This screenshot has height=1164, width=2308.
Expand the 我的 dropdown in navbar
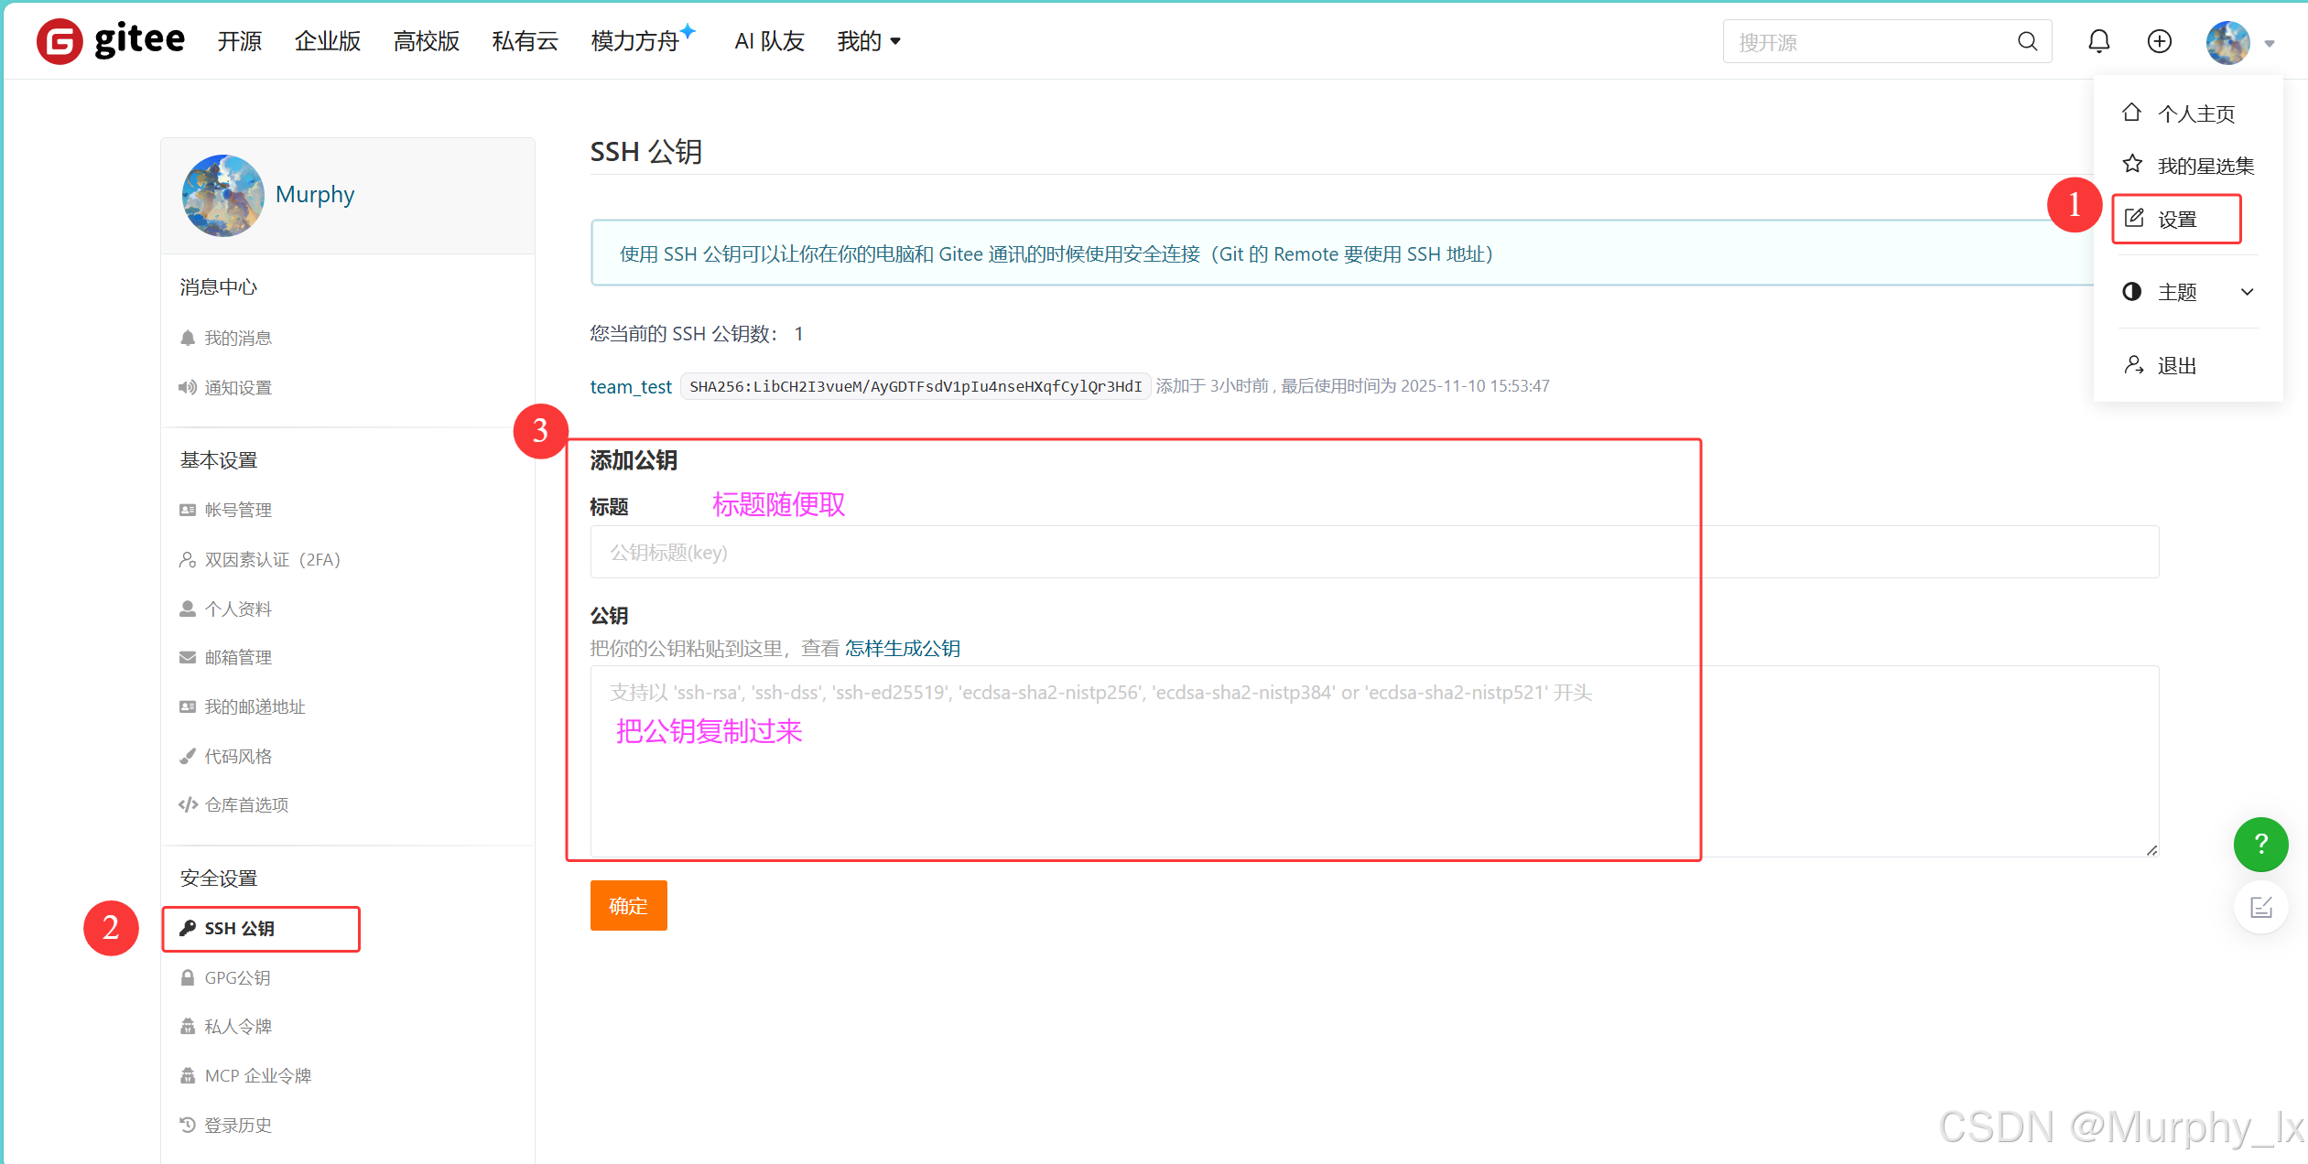(x=867, y=40)
